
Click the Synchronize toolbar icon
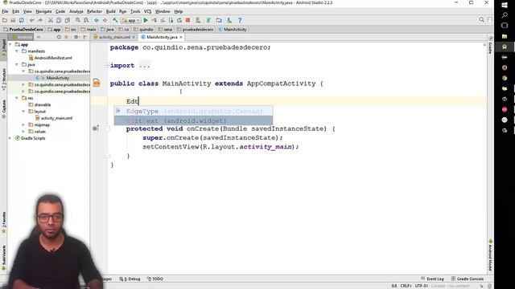pos(22,20)
